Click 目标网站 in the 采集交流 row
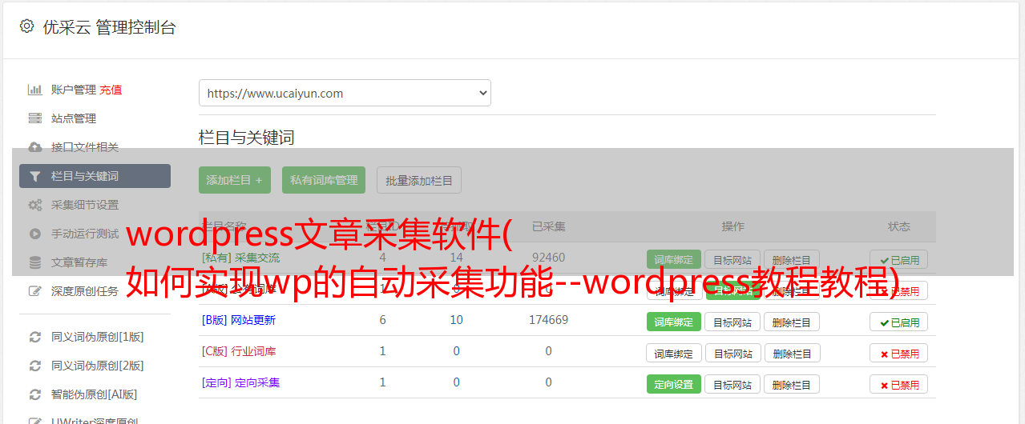1025x424 pixels. pos(732,259)
